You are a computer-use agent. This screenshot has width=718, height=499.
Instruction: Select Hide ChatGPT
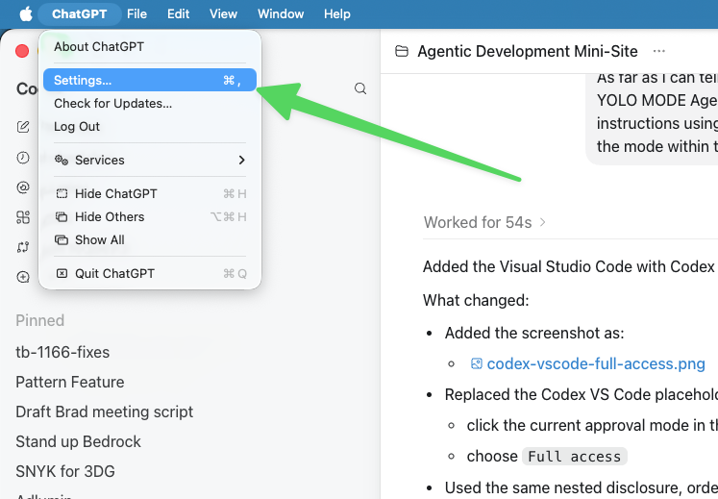click(x=150, y=194)
